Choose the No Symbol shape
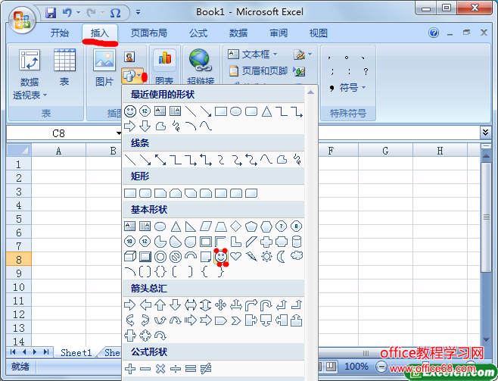 click(176, 257)
